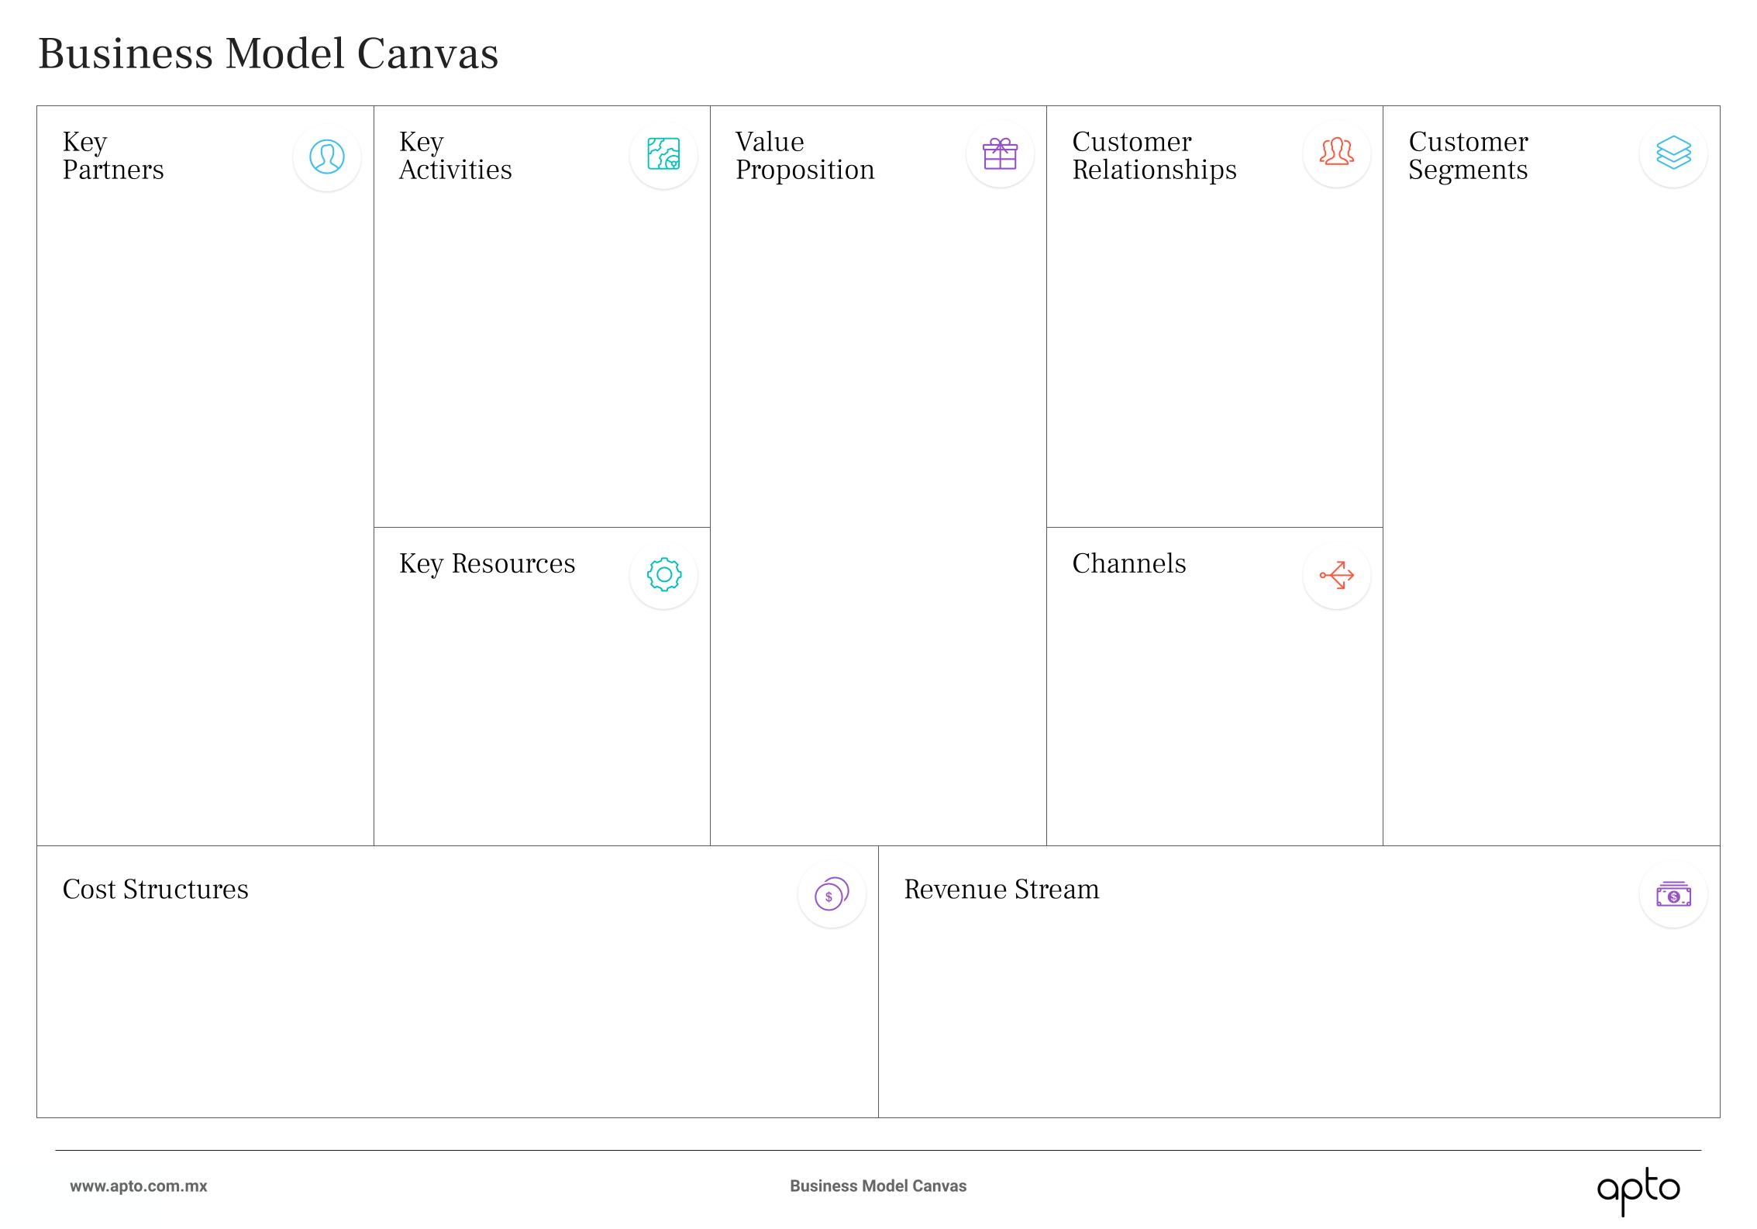Viewport: 1757px width, 1229px height.
Task: Click the Key Resources heading text
Action: [487, 564]
